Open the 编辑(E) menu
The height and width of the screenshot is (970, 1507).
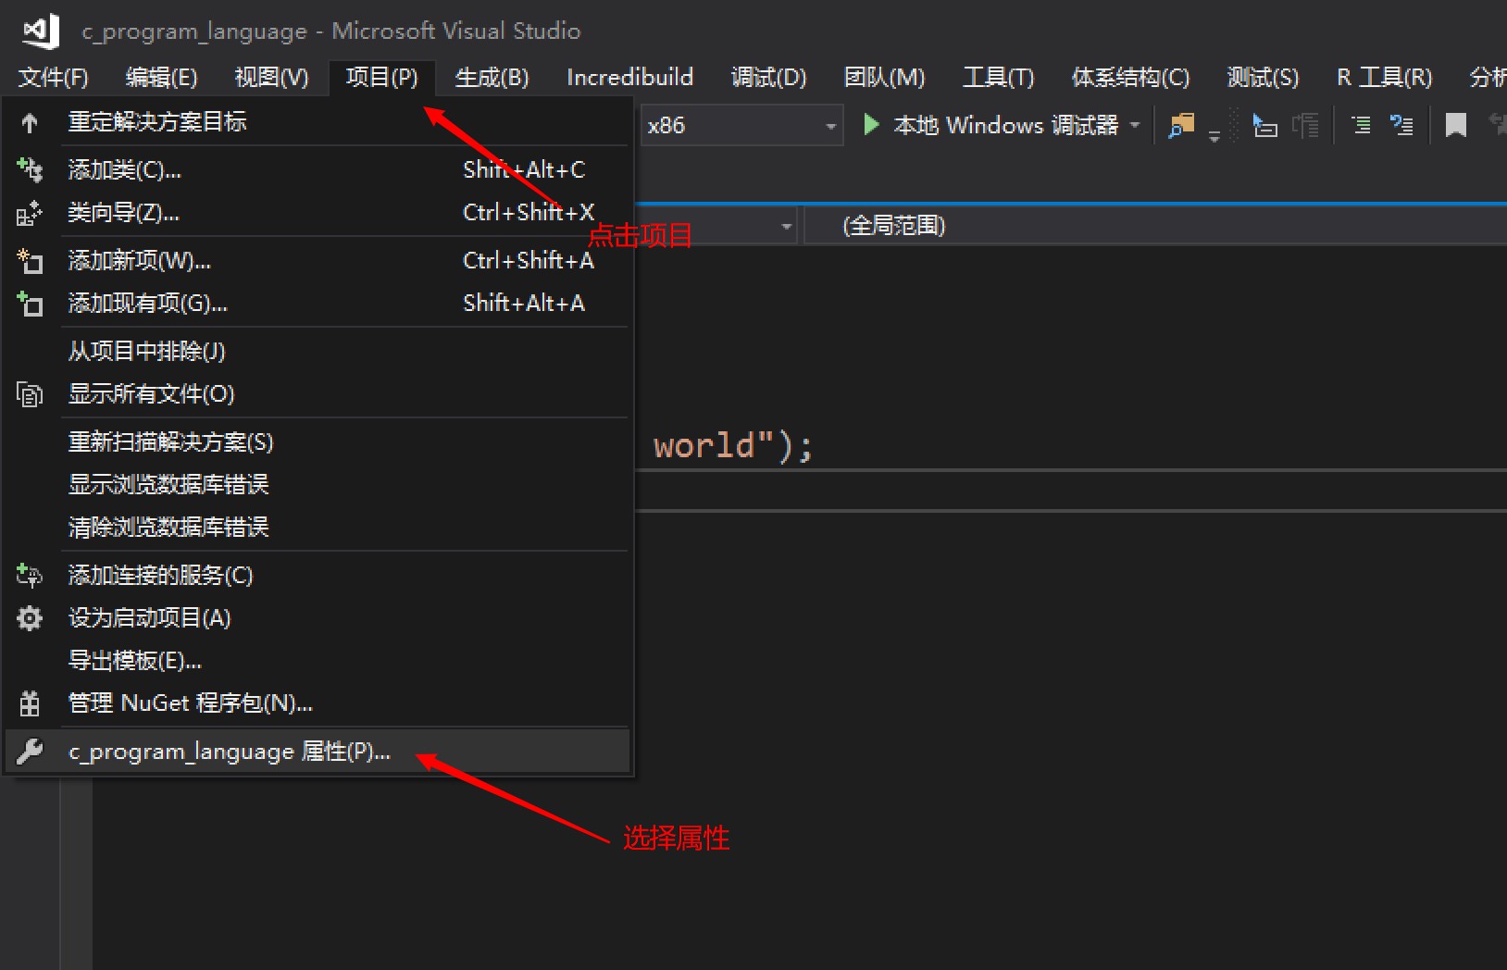tap(161, 77)
